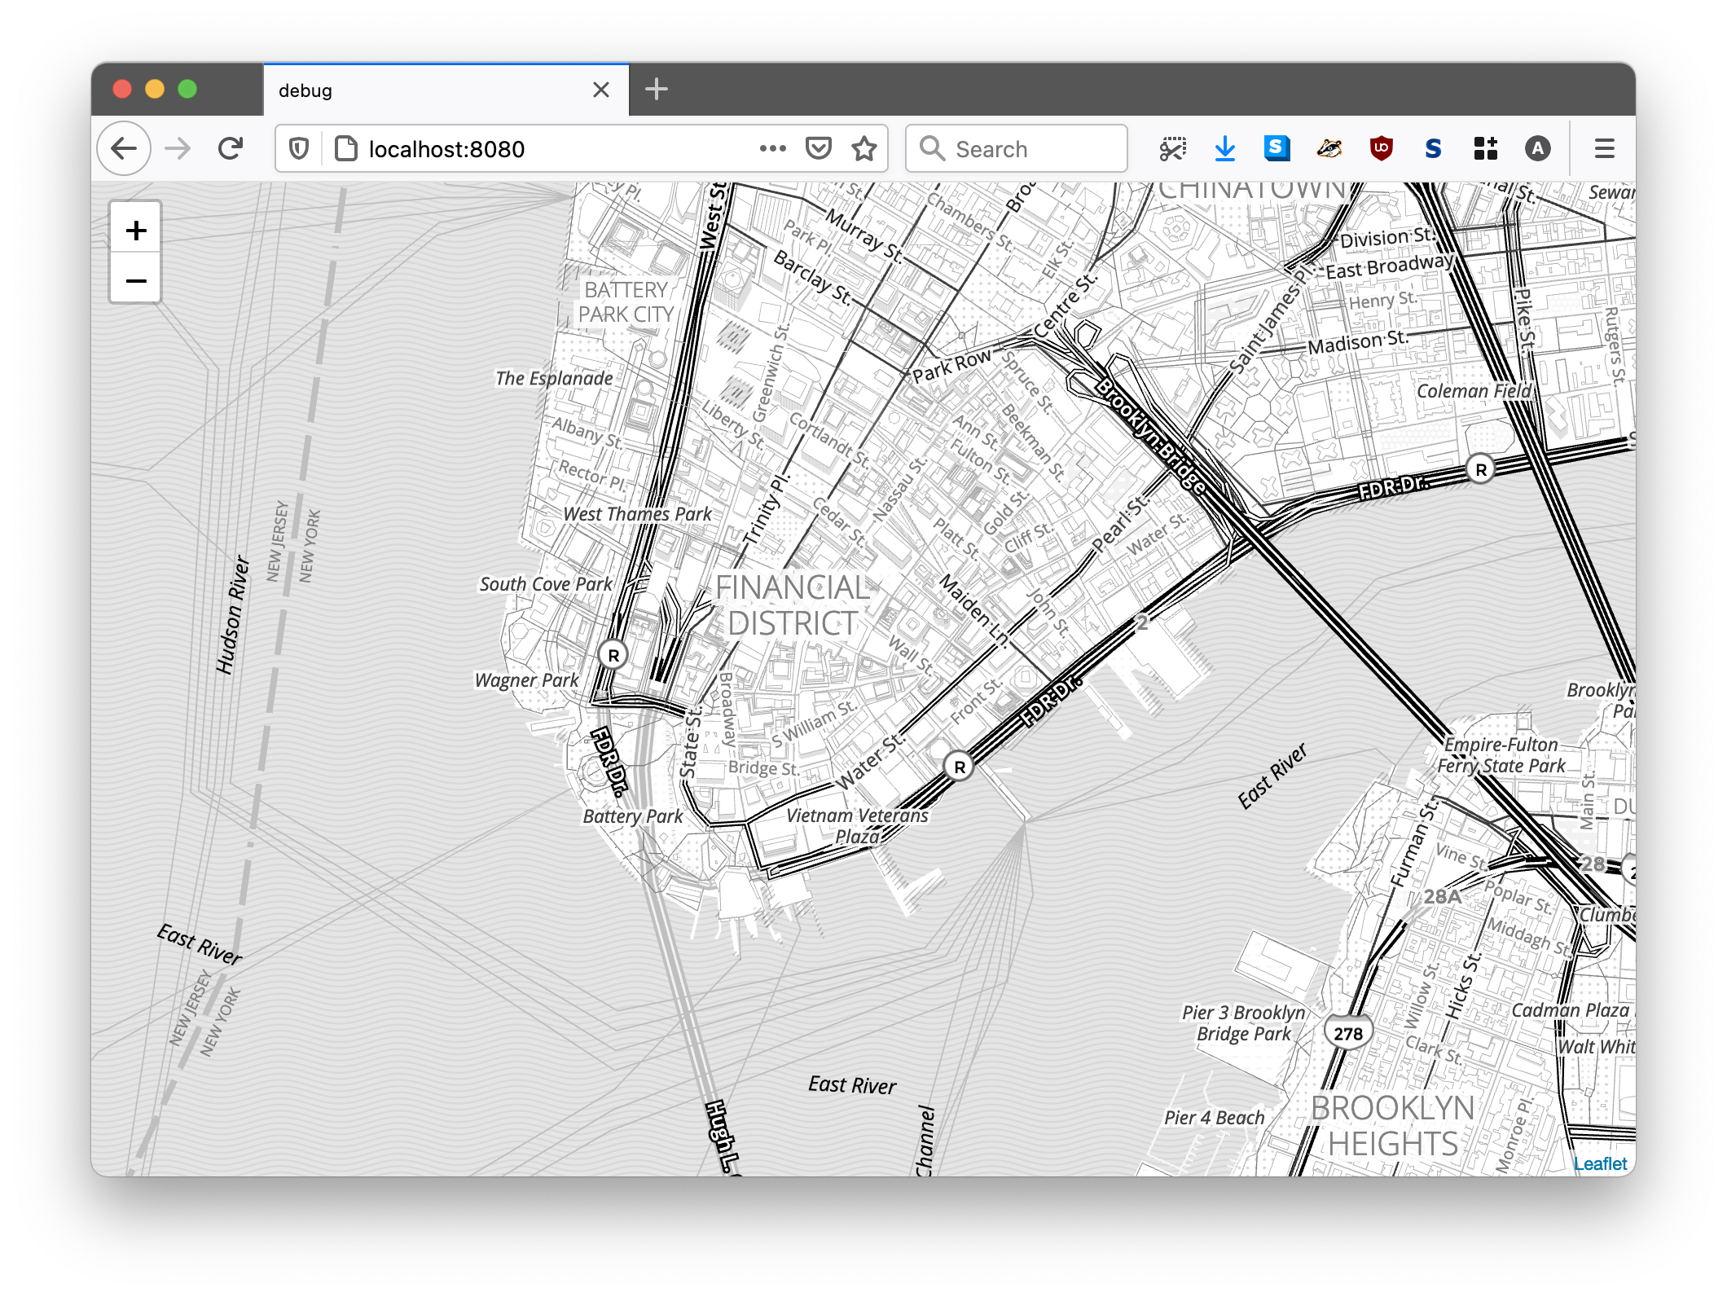This screenshot has height=1297, width=1727.
Task: Click the 278 highway shield on map
Action: pos(1348,1033)
